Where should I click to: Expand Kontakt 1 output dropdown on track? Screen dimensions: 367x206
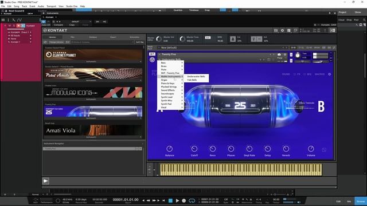(x=30, y=42)
